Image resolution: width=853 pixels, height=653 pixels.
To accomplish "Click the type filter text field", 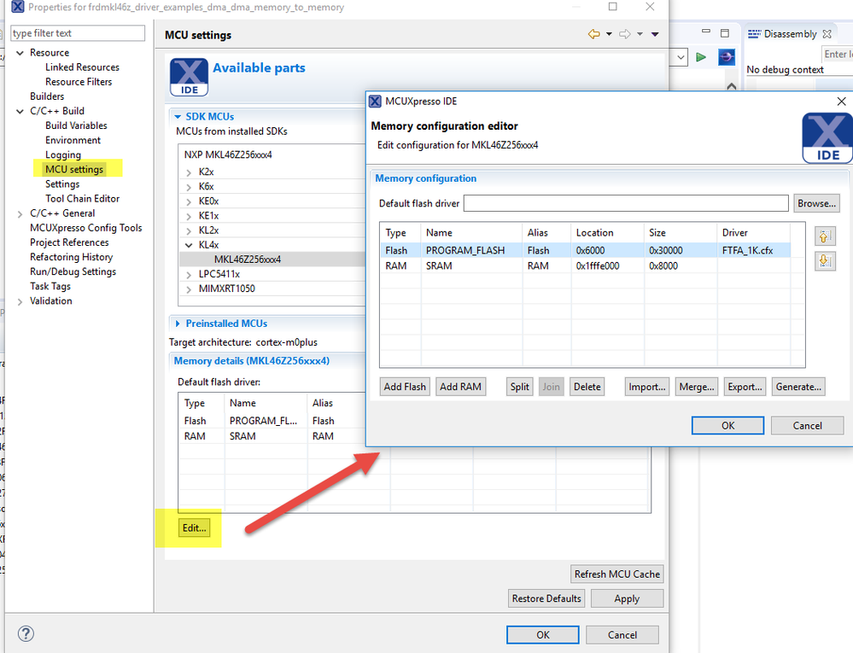I will [78, 33].
